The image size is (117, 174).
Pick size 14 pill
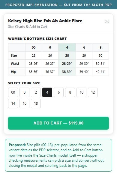13,103
